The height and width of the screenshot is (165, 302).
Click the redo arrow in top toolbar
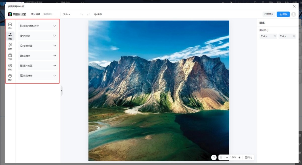(88, 14)
